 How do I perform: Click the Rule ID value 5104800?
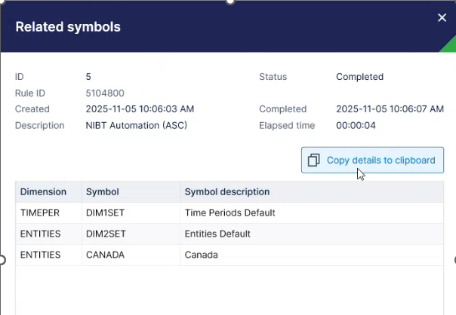click(105, 93)
